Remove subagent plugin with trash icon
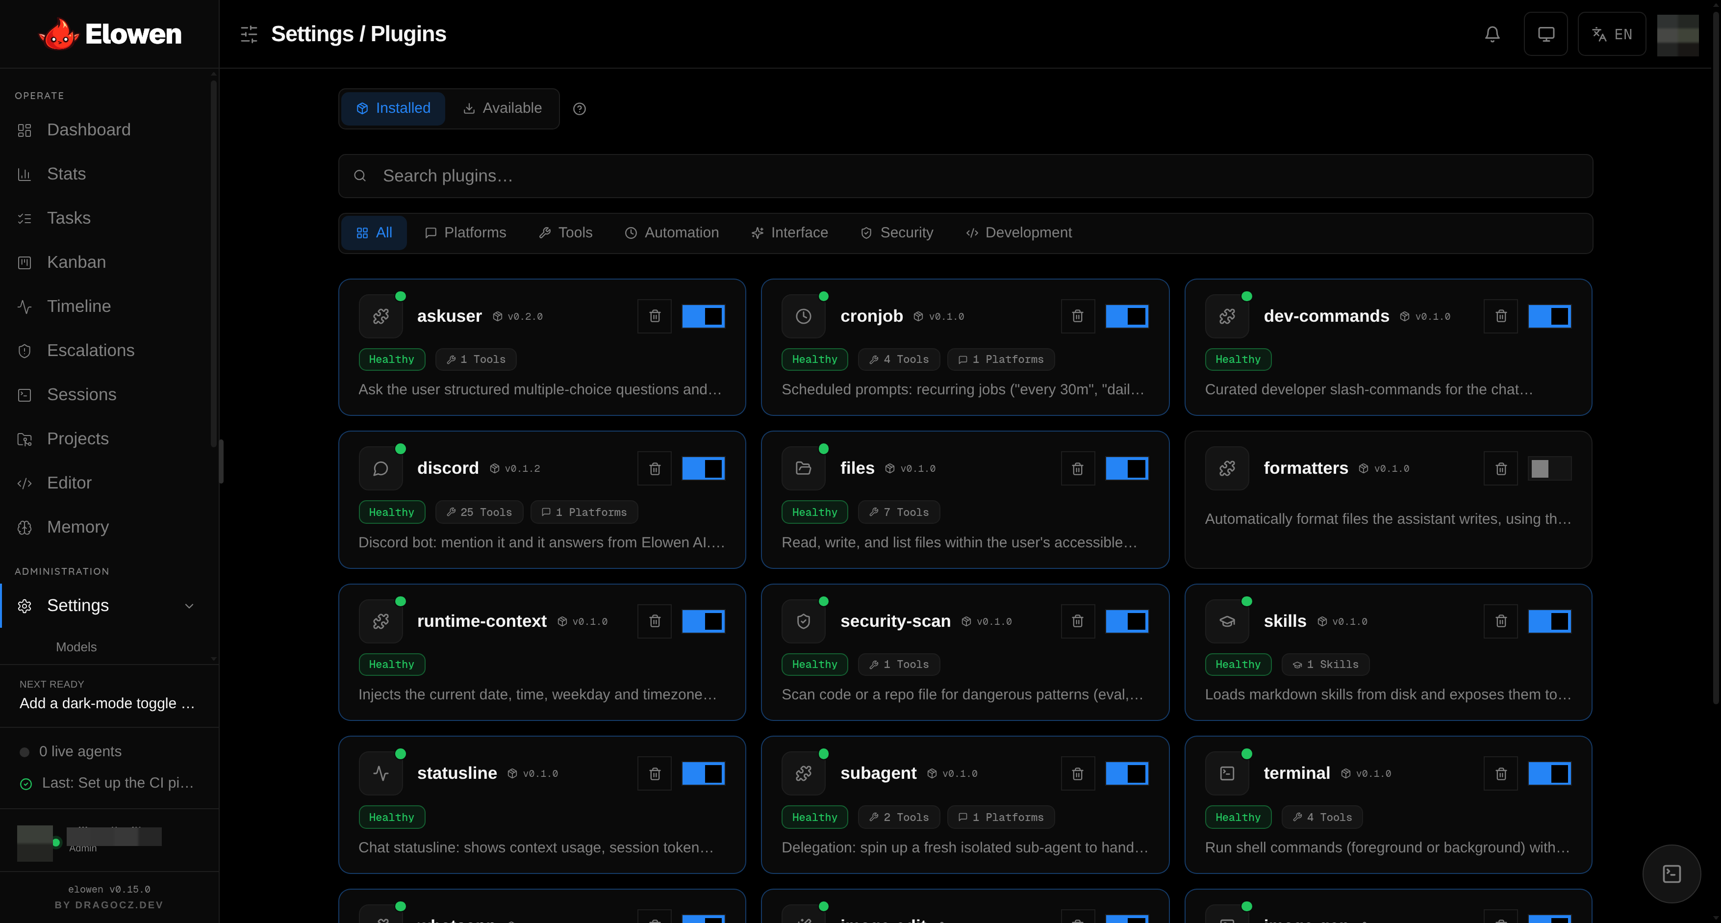Viewport: 1721px width, 923px height. [x=1078, y=773]
